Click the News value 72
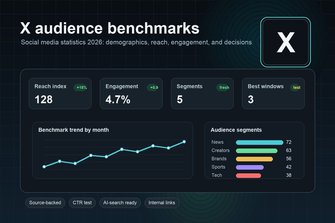The image size is (335, 223). 289,142
